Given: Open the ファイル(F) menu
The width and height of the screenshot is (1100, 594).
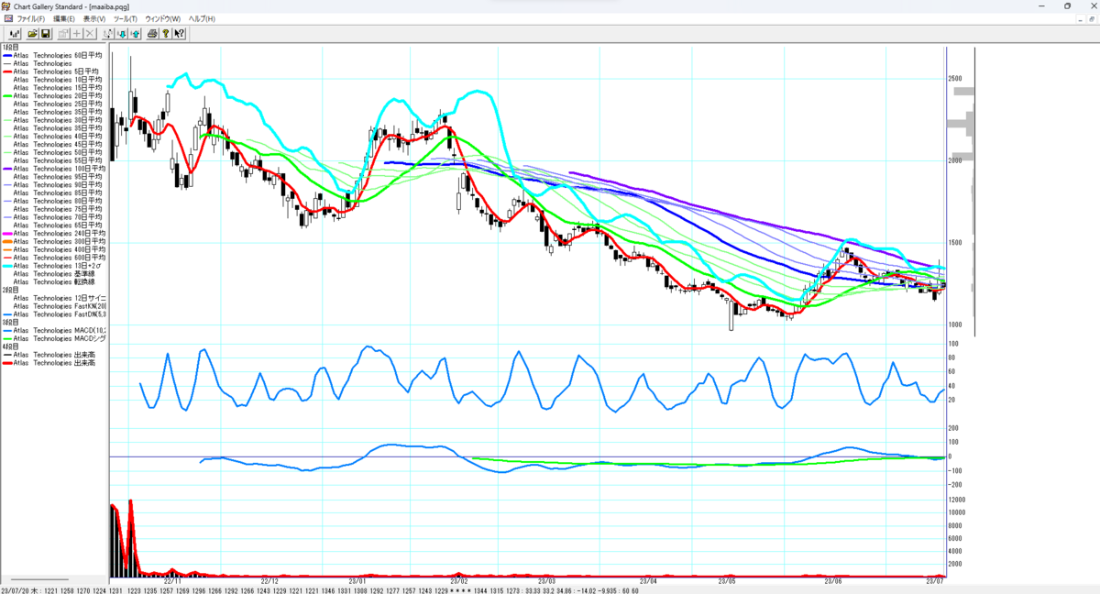Looking at the screenshot, I should pyautogui.click(x=30, y=18).
